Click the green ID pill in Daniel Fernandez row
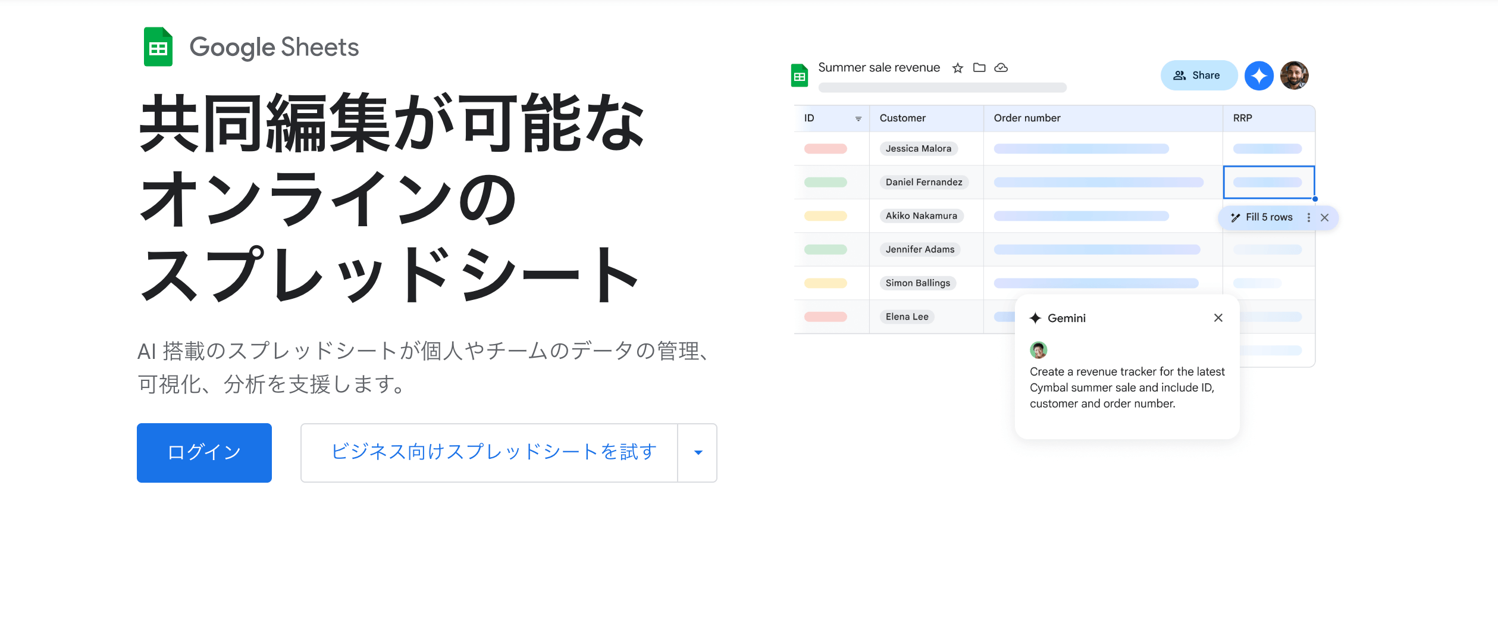The image size is (1498, 619). coord(825,182)
